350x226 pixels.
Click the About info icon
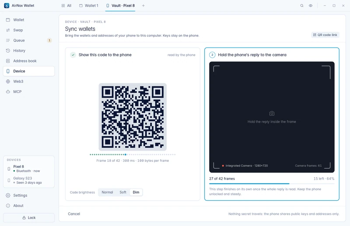pos(8,205)
